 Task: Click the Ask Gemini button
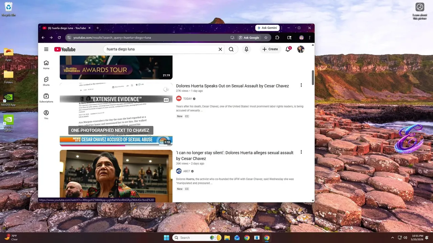tap(267, 28)
